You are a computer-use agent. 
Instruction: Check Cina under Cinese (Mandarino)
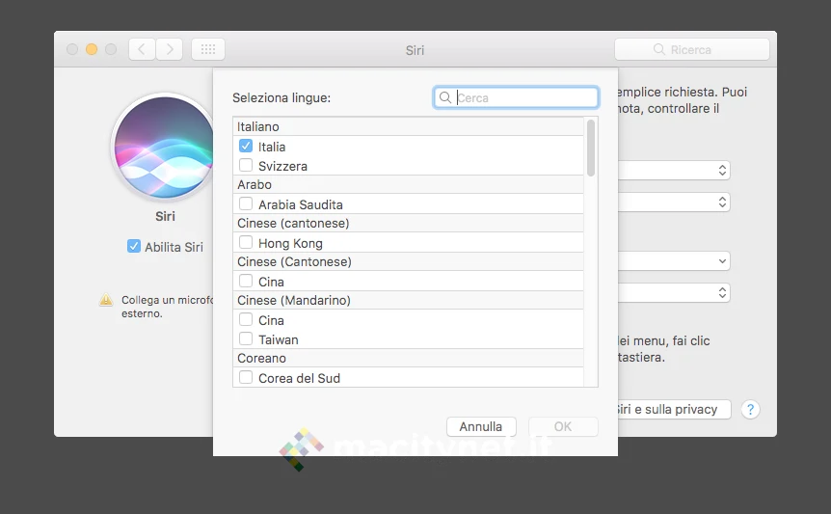[246, 319]
